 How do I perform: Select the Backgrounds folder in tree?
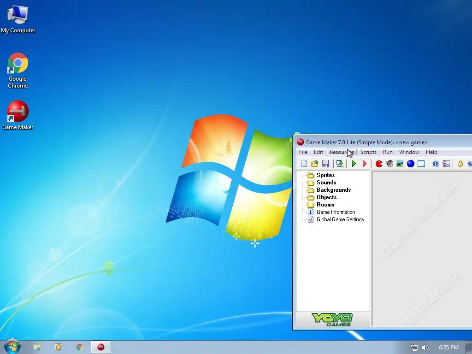(x=334, y=190)
